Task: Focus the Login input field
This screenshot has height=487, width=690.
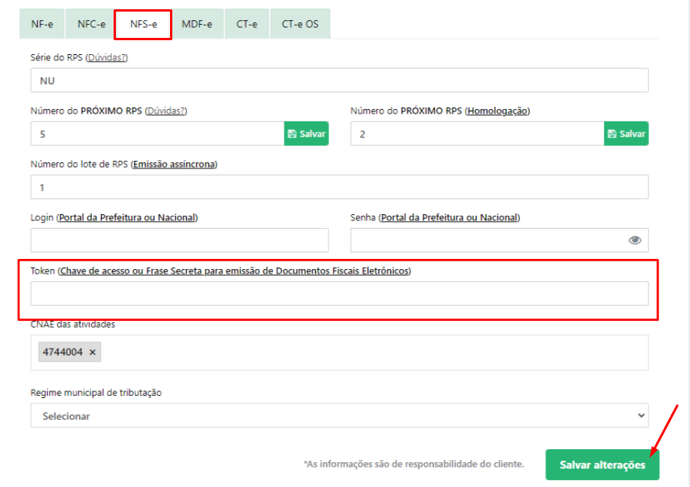Action: point(179,240)
